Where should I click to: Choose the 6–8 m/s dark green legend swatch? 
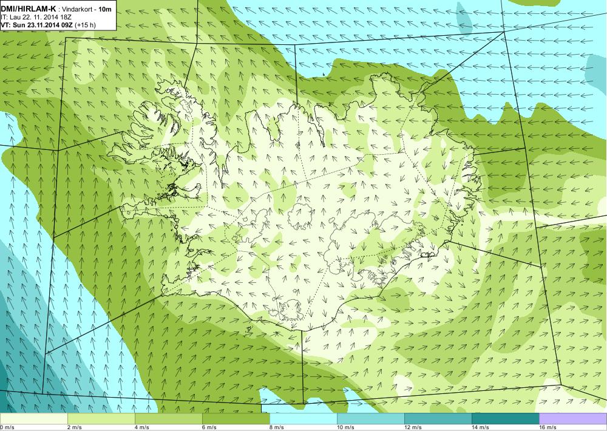coord(236,419)
